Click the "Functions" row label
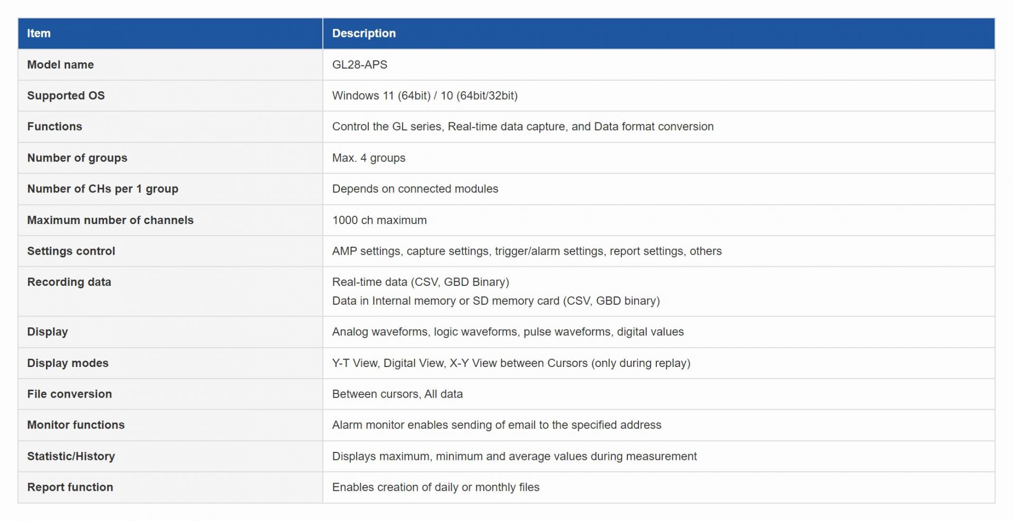The image size is (1013, 521). (54, 127)
